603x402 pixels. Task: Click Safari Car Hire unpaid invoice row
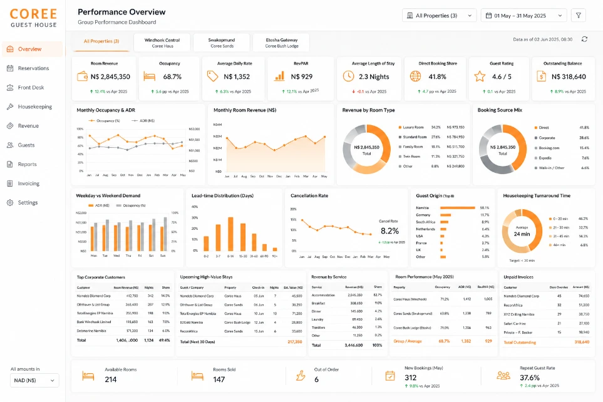(546, 324)
